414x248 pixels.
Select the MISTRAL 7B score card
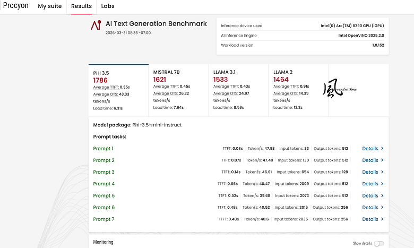[178, 90]
